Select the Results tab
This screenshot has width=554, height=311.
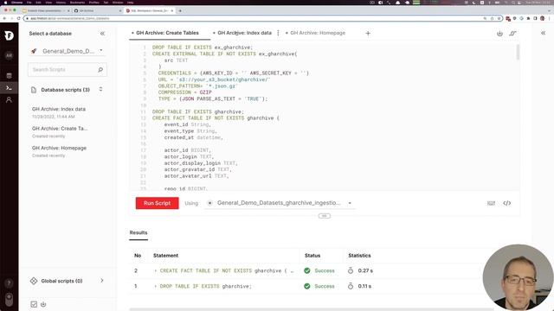[138, 232]
